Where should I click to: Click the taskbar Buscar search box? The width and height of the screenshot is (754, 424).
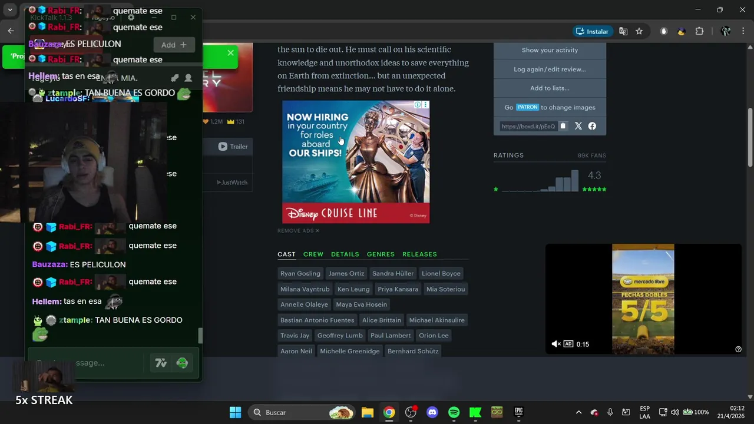(x=301, y=412)
